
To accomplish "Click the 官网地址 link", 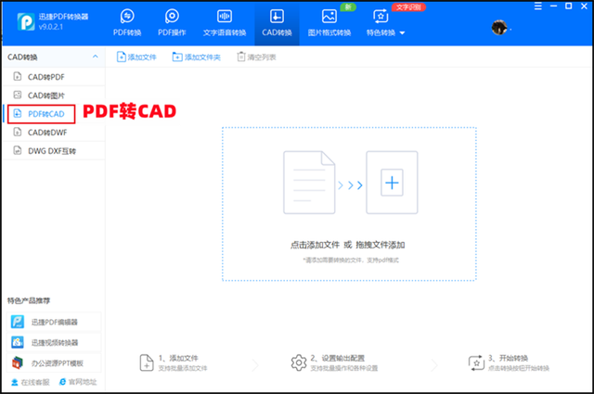I will click(x=78, y=382).
